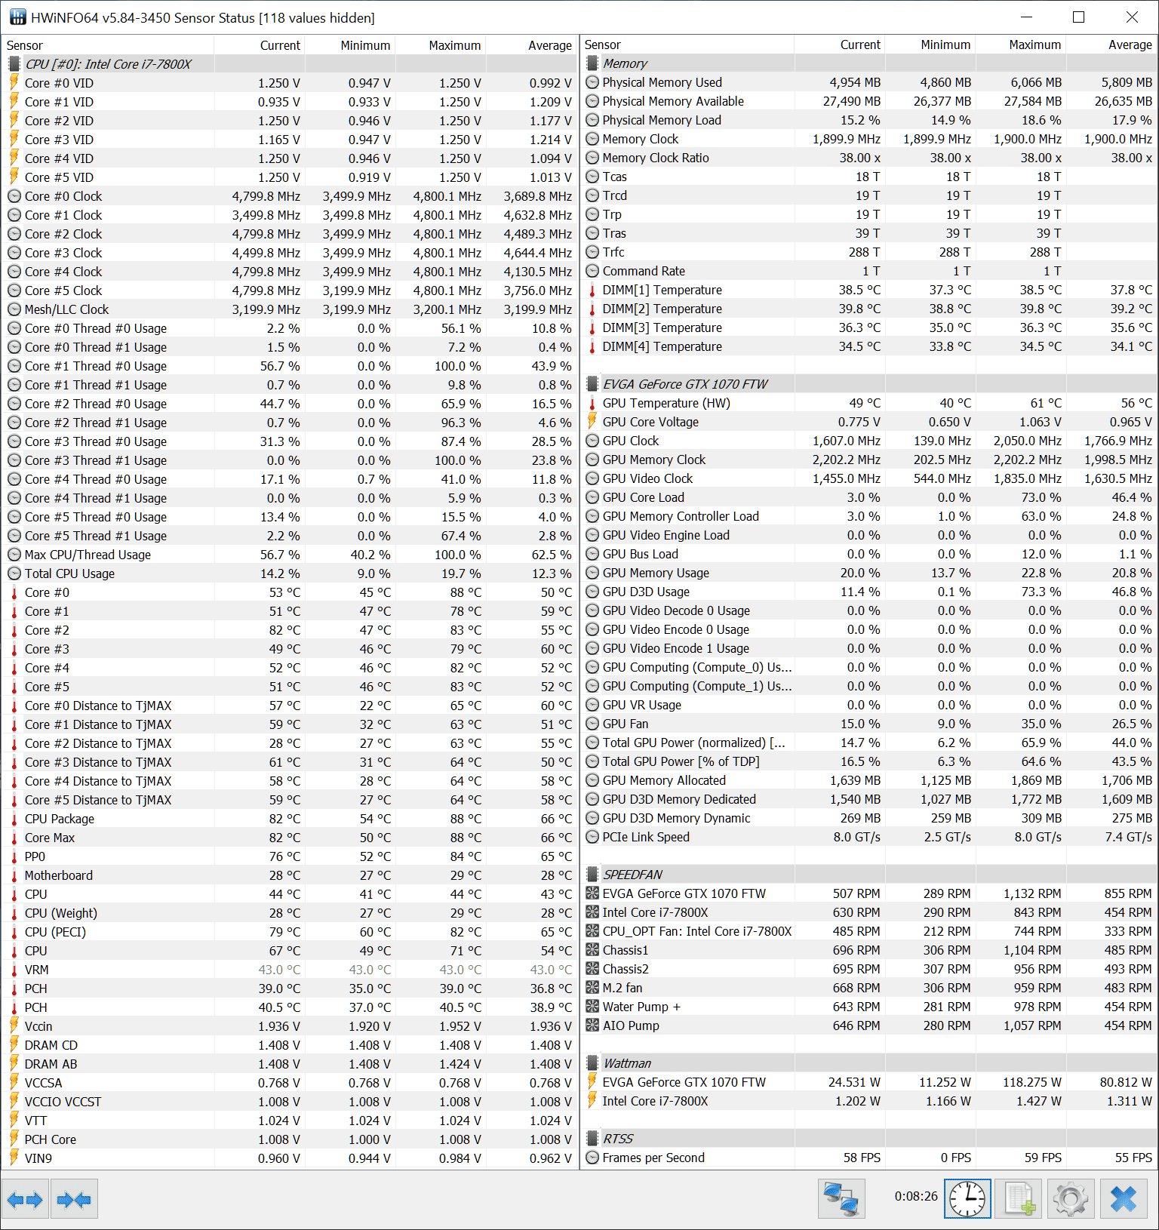Select the PCIe Link Speed row
1159x1230 pixels.
[x=868, y=837]
